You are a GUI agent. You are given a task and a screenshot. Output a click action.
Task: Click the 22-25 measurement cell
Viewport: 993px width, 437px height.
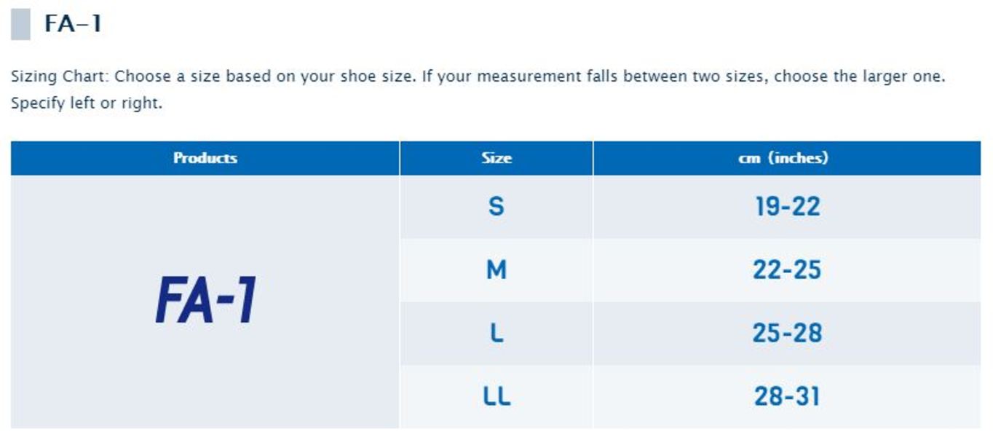point(787,270)
